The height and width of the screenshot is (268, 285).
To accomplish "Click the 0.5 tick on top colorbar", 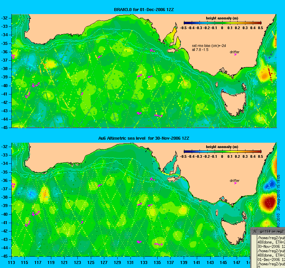I will (261, 28).
